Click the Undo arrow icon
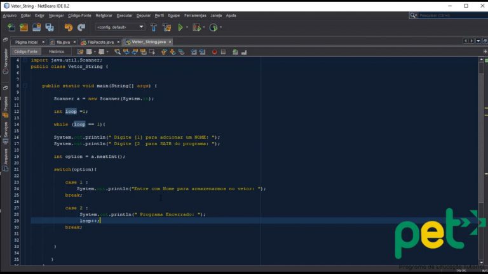 click(68, 27)
